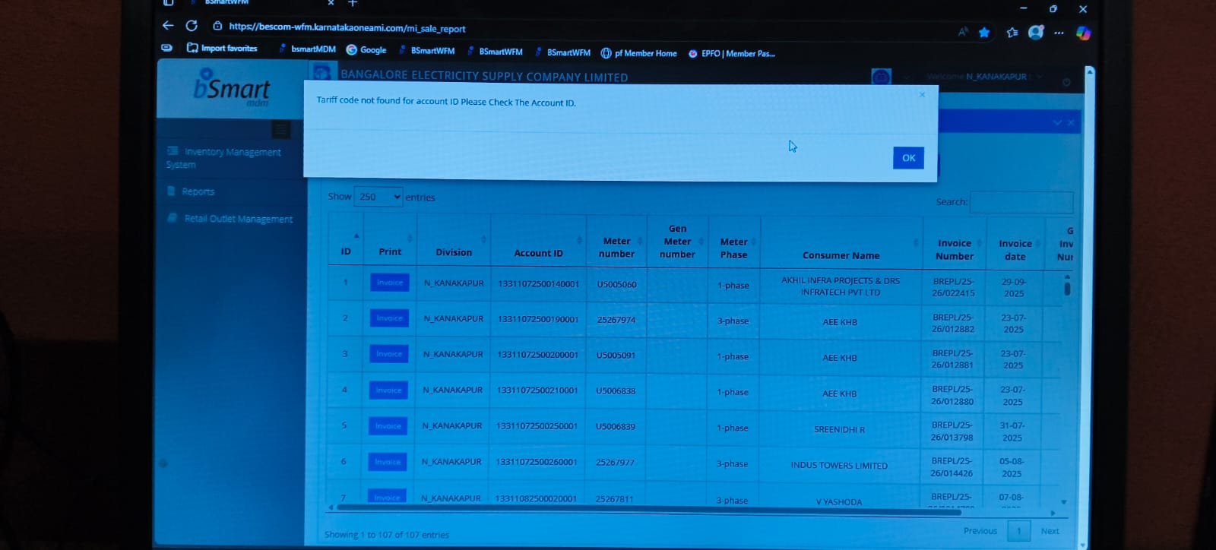Viewport: 1216px width, 550px height.
Task: Collapse the report panel with chevron icon
Action: [1057, 122]
